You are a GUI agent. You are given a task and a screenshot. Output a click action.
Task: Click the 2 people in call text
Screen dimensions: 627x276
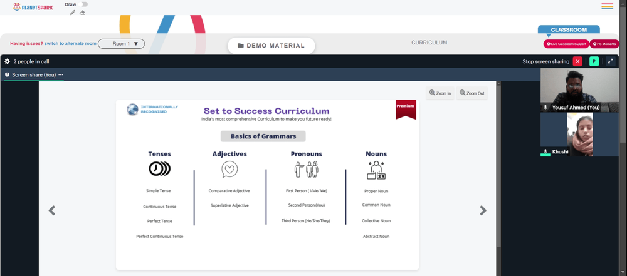pos(31,61)
